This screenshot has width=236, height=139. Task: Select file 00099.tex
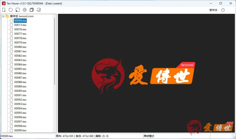click(20, 130)
